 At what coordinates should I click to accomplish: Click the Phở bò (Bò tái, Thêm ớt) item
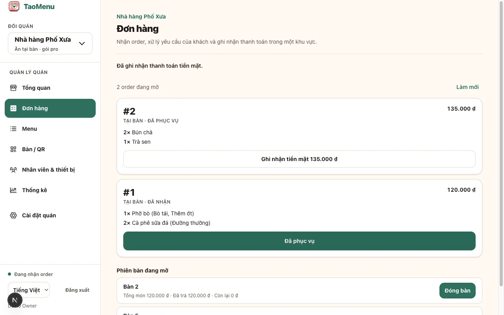click(x=159, y=213)
